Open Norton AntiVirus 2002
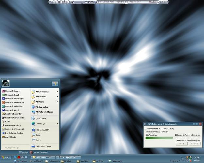204x163 pixels. pos(15,129)
